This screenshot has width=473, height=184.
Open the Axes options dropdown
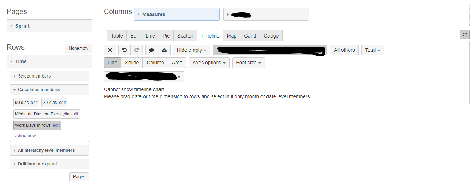209,63
